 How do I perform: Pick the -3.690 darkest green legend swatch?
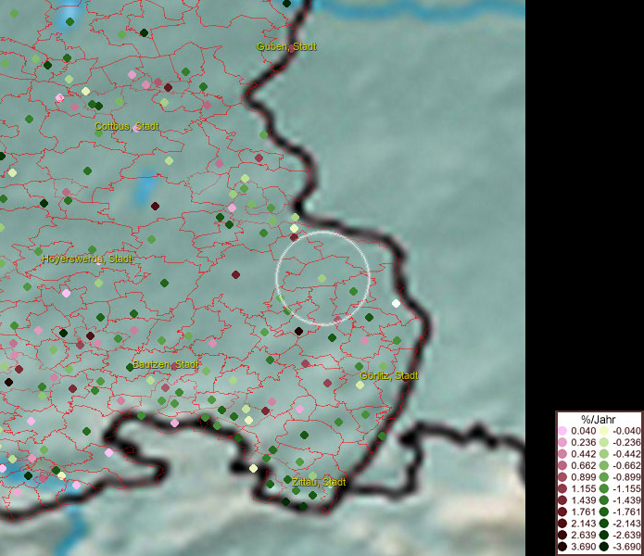[x=603, y=546]
